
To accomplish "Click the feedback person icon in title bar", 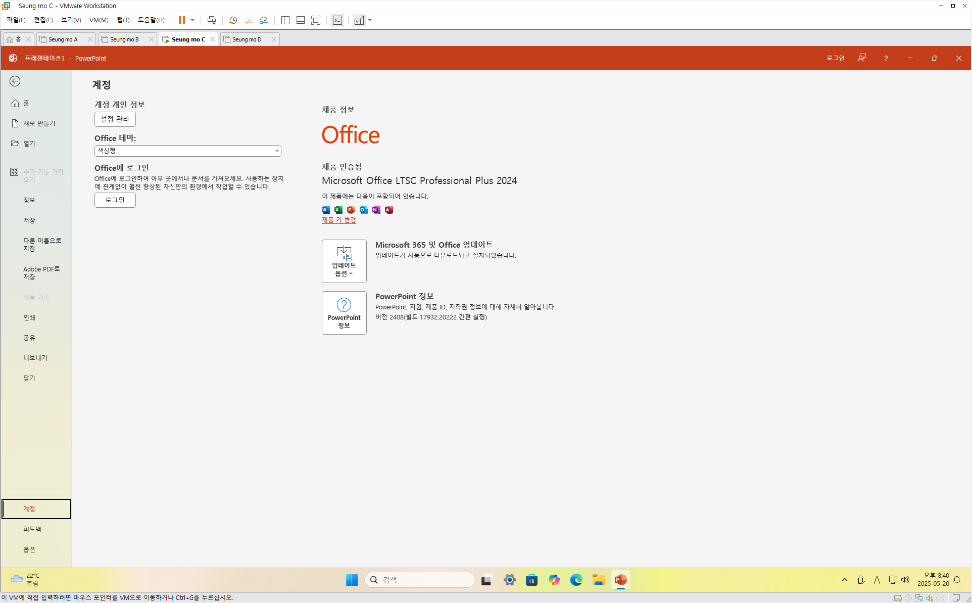I will tap(862, 58).
